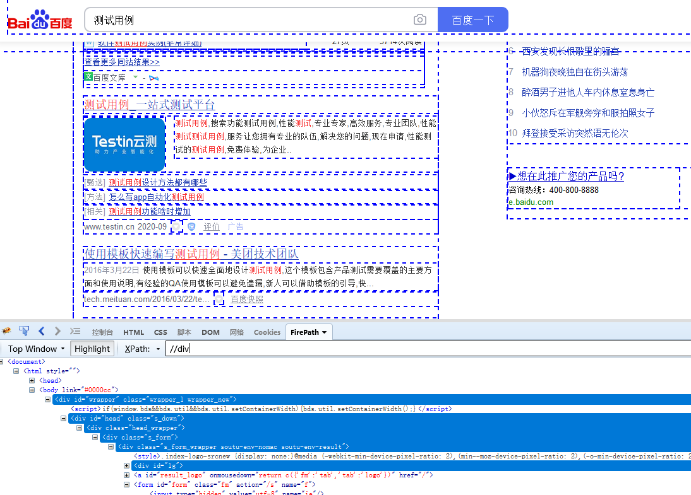This screenshot has height=495, width=691.
Task: Click the shield icon next to www.testin.cn
Action: [x=191, y=226]
